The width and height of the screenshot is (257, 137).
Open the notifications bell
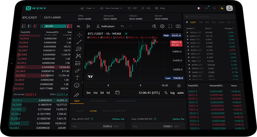pos(214,8)
